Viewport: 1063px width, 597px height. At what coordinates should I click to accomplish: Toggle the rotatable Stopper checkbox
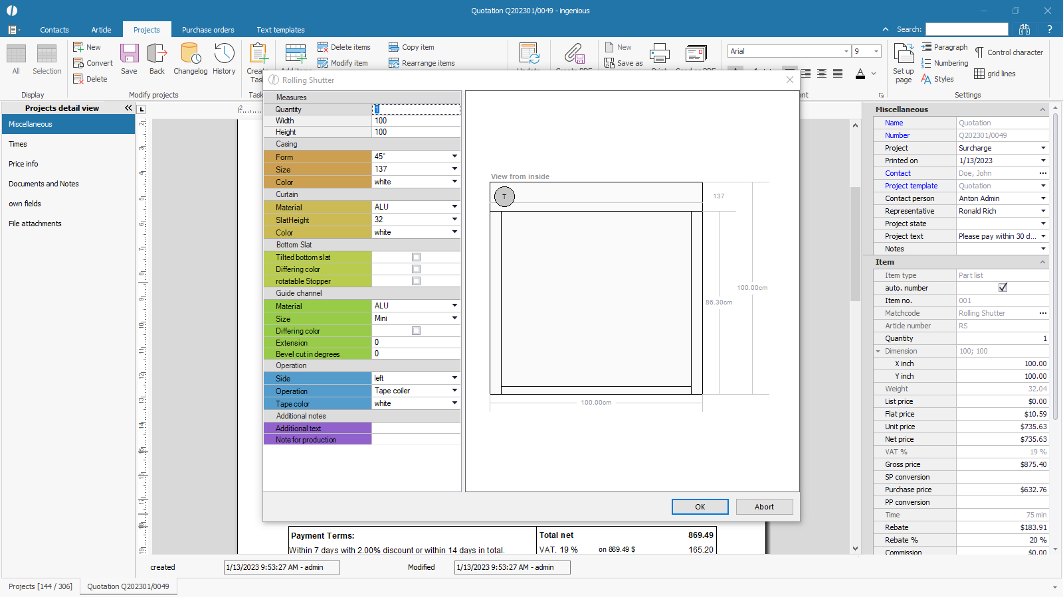pos(416,281)
